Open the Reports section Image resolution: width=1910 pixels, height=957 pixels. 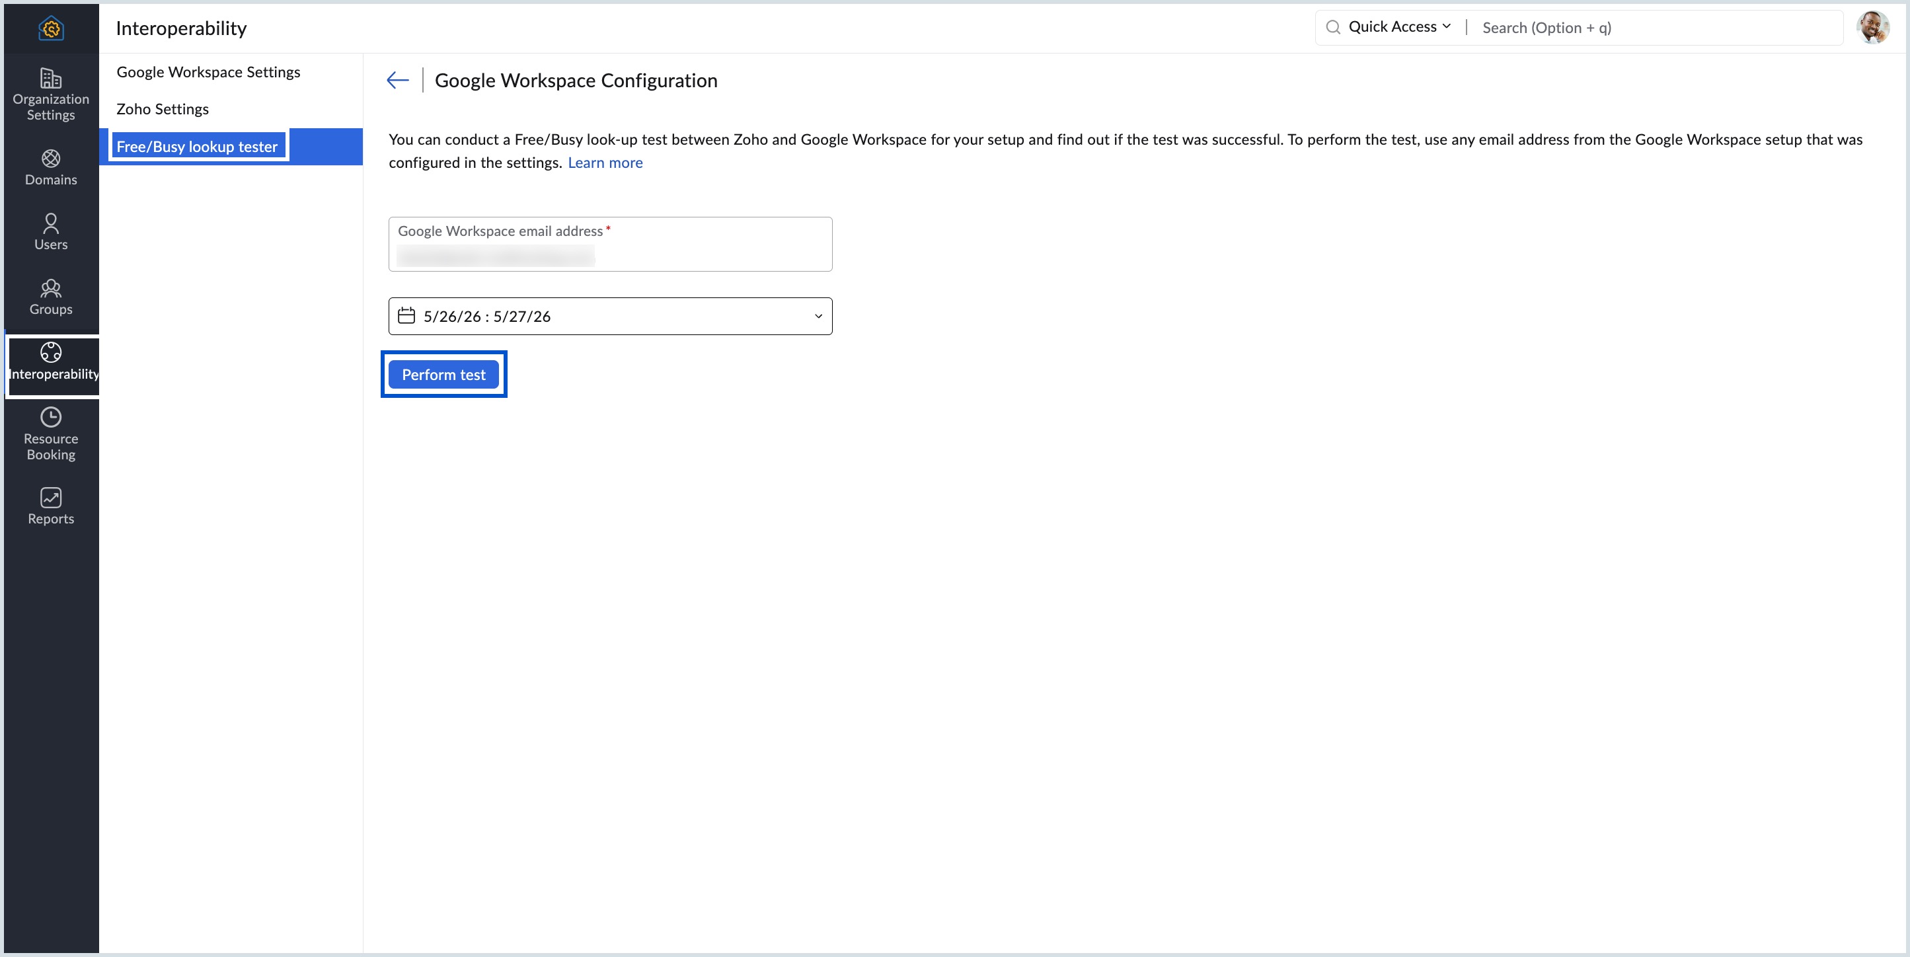point(50,507)
